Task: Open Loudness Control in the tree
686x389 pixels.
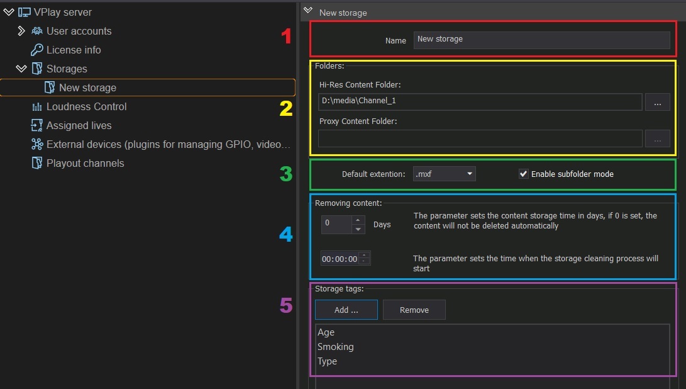Action: 86,106
